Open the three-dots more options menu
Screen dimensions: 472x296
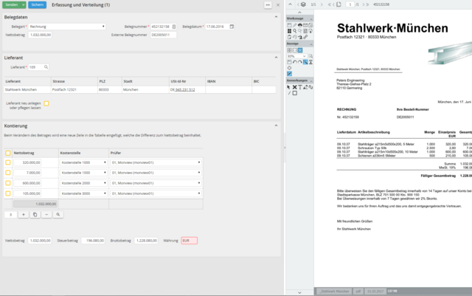click(268, 5)
